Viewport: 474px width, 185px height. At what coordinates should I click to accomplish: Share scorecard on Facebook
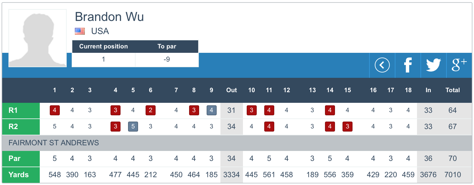(x=408, y=65)
